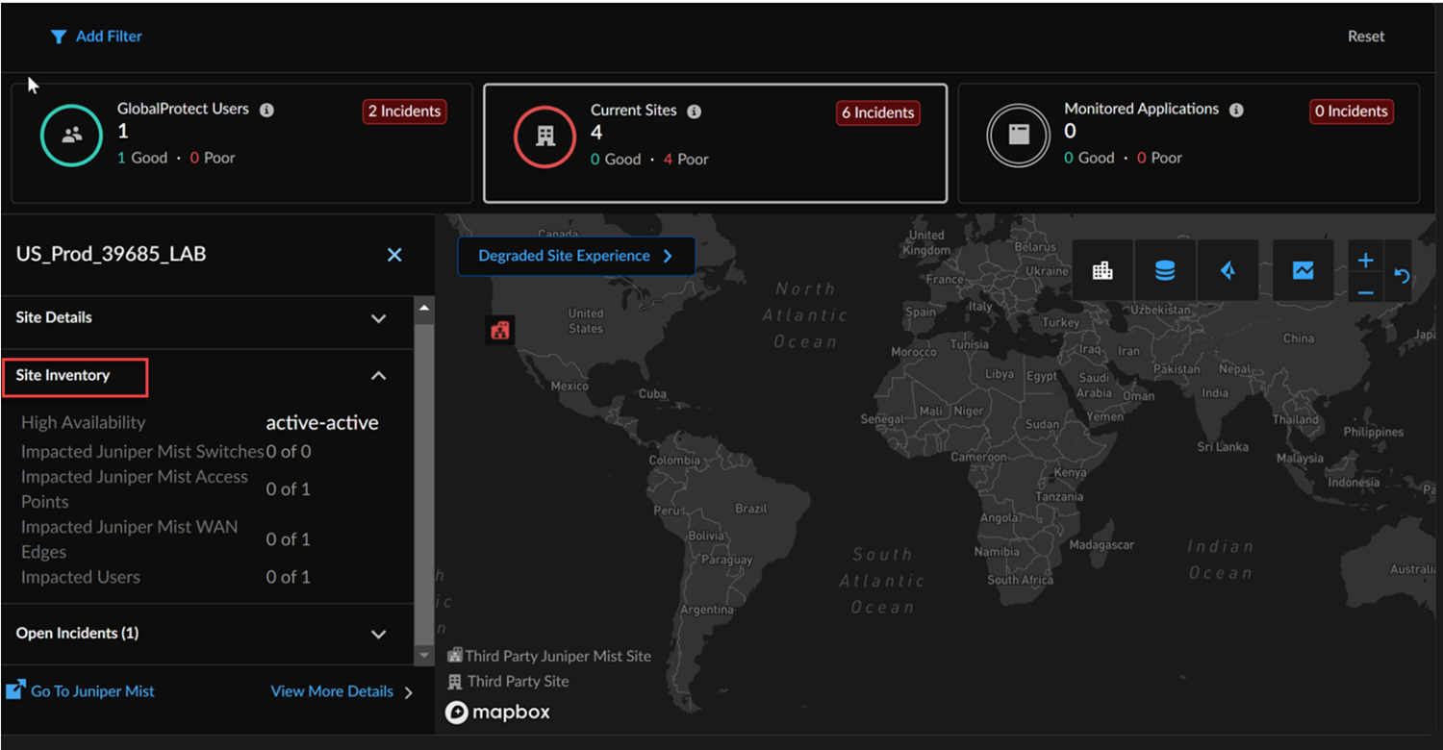Screen dimensions: 1443x750
Task: Click the site panel scrollbar down arrow
Action: [423, 655]
